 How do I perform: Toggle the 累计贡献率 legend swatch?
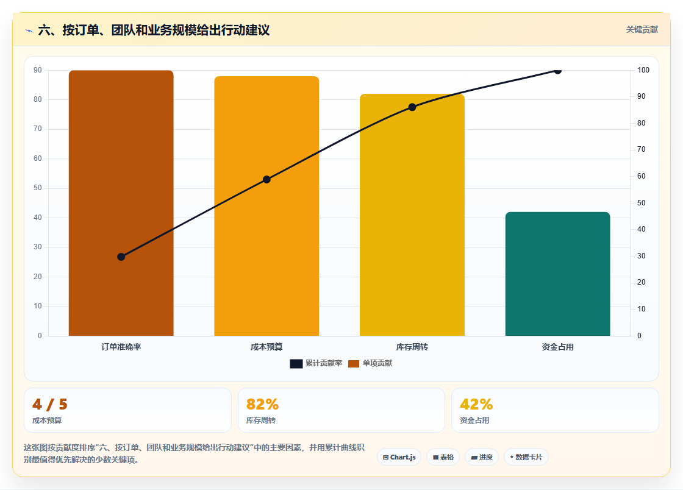point(296,363)
